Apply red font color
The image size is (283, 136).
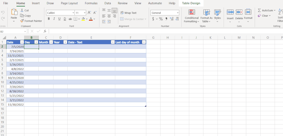[x=91, y=19]
